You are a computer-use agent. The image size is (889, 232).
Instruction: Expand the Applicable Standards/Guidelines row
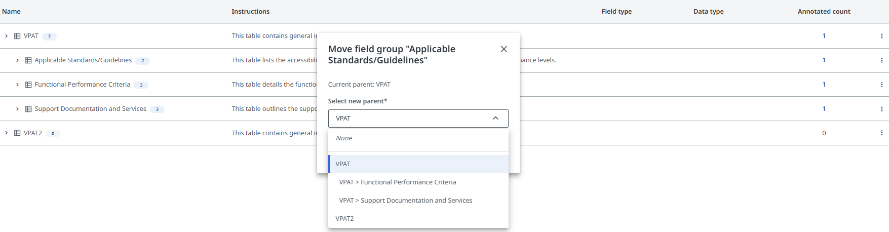point(17,60)
